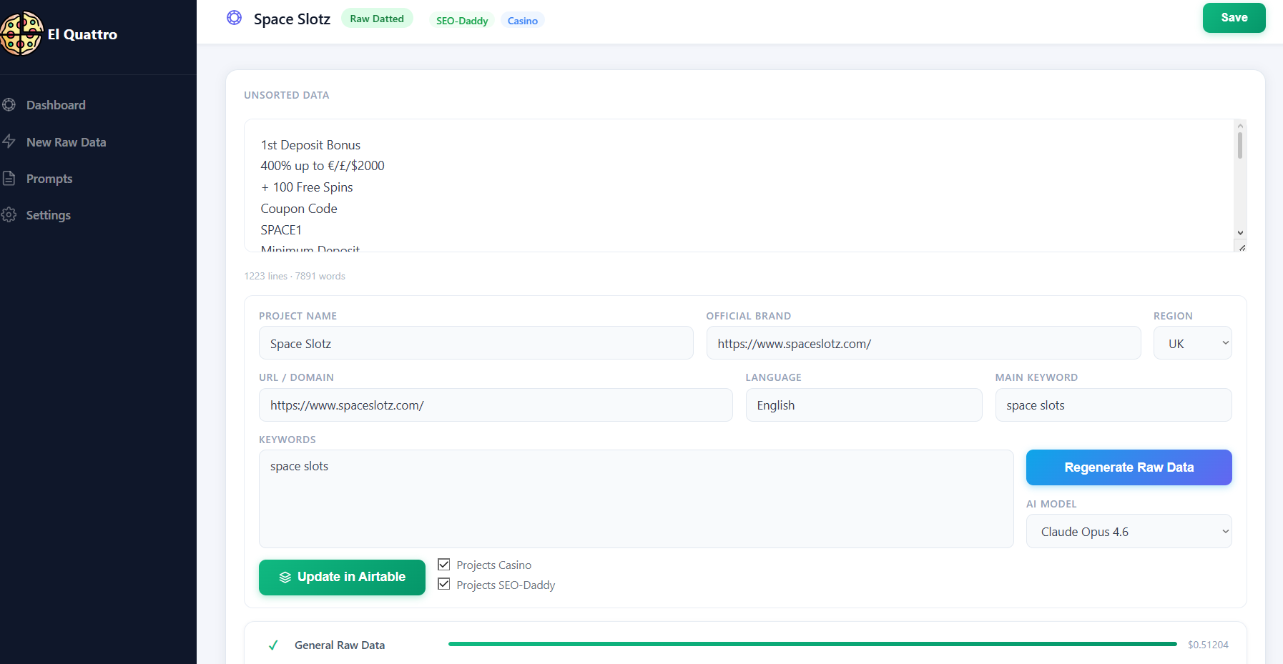The image size is (1283, 664).
Task: Click the $0.51204 cost value
Action: click(x=1208, y=645)
